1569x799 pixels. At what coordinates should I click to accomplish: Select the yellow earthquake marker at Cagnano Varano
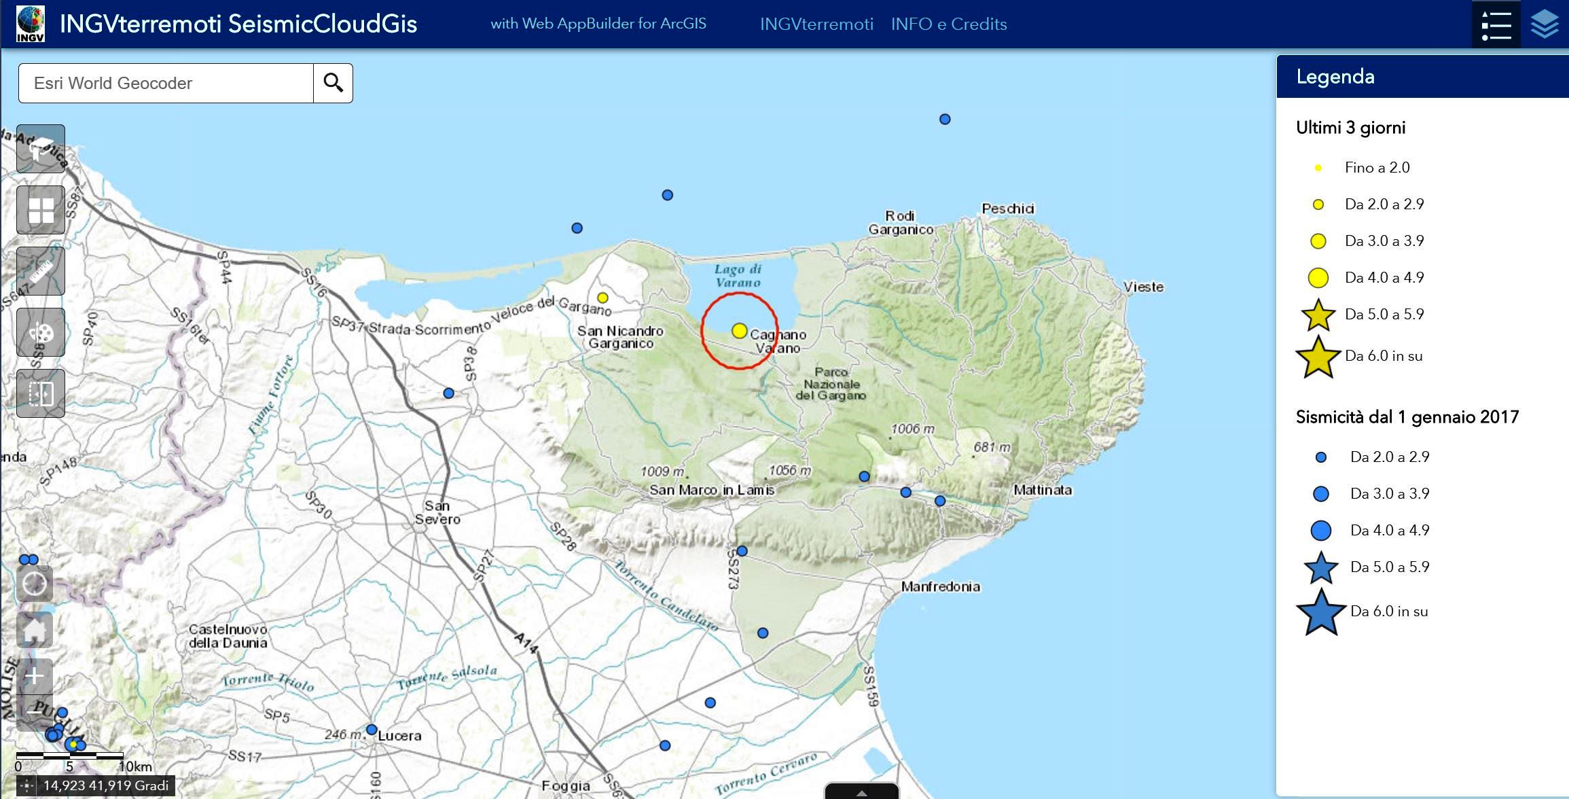[740, 331]
